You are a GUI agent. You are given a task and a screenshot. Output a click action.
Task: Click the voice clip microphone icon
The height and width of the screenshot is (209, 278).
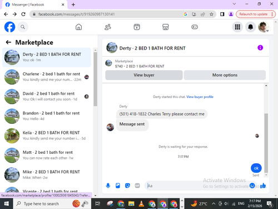[x=108, y=186]
